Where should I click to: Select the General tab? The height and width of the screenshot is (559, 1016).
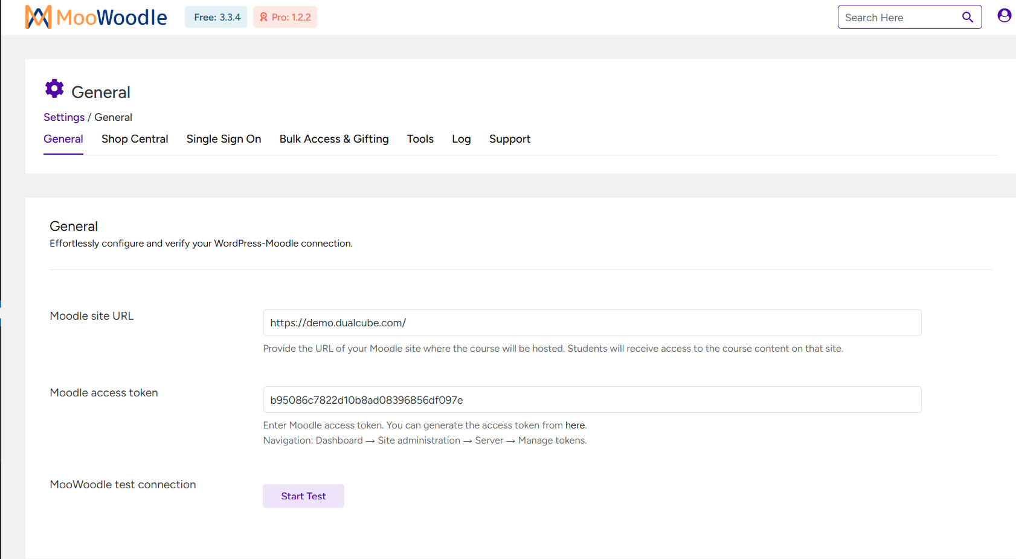pos(63,139)
